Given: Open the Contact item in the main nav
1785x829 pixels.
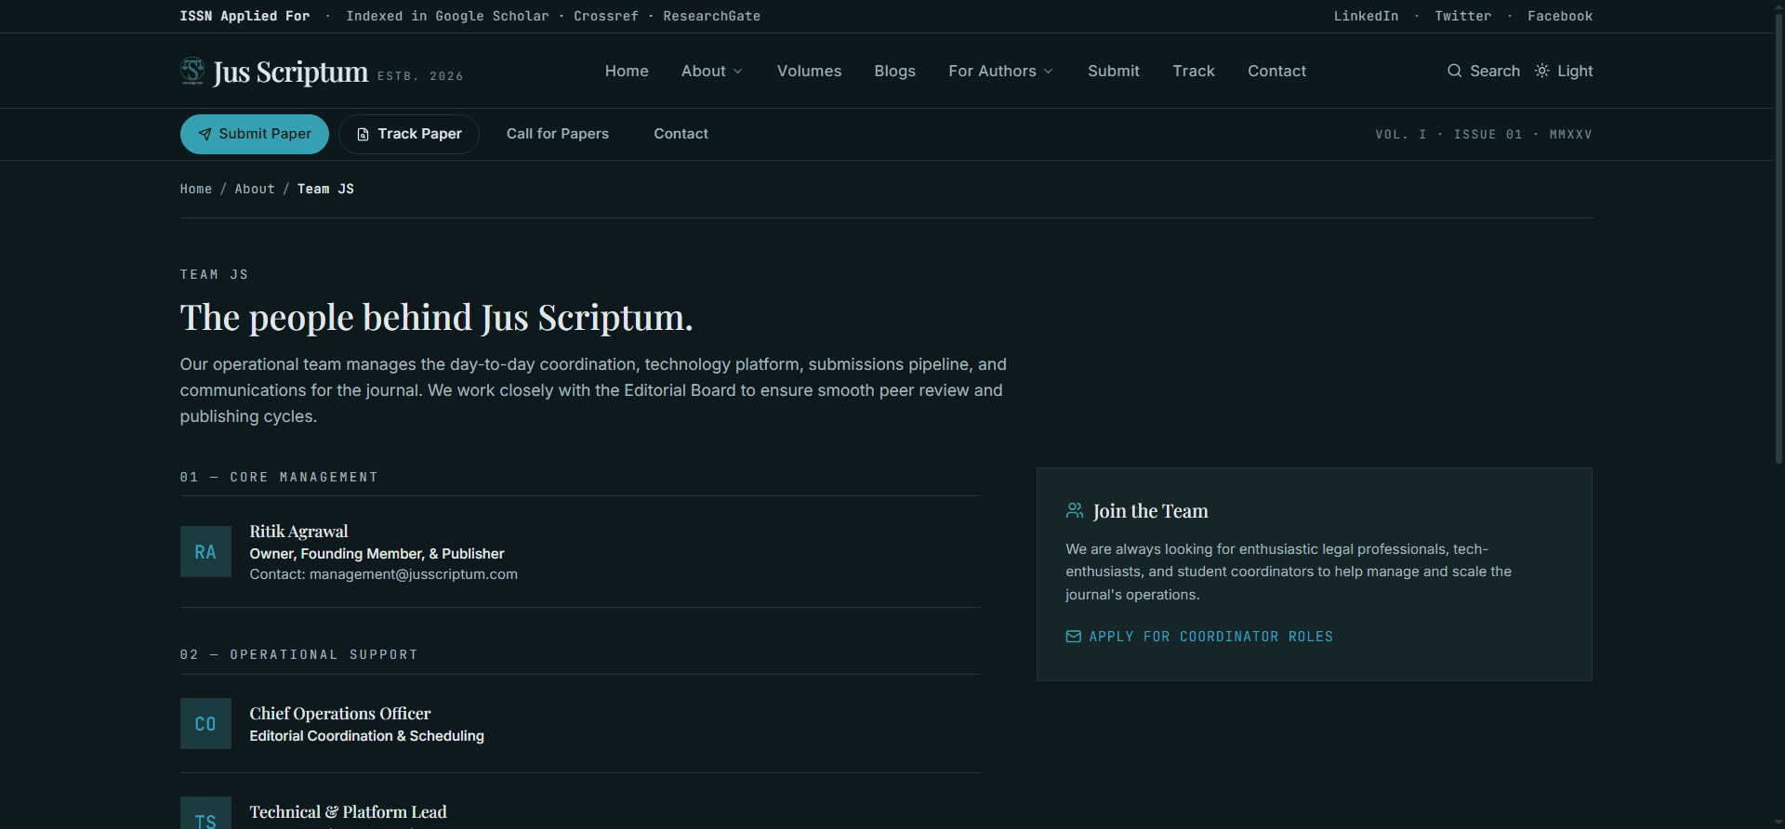Looking at the screenshot, I should click(1276, 71).
